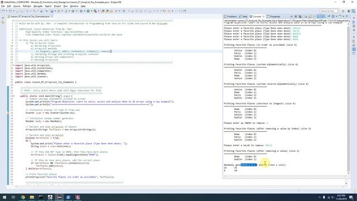This screenshot has width=357, height=201.
Task: Expand the External Tools dropdown arrow
Action: click(99, 11)
